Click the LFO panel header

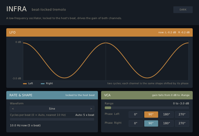[99, 32]
